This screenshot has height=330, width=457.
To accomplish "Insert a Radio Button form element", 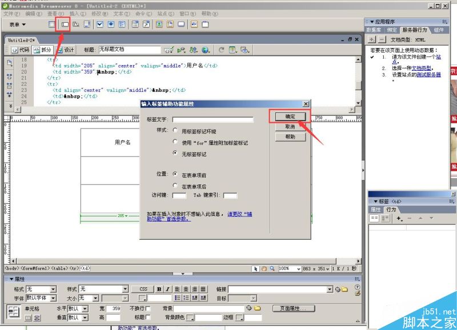I will (x=111, y=24).
